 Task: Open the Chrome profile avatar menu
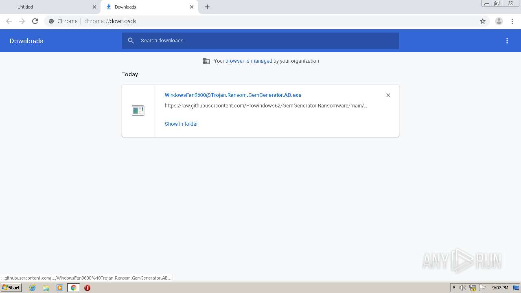pyautogui.click(x=499, y=21)
